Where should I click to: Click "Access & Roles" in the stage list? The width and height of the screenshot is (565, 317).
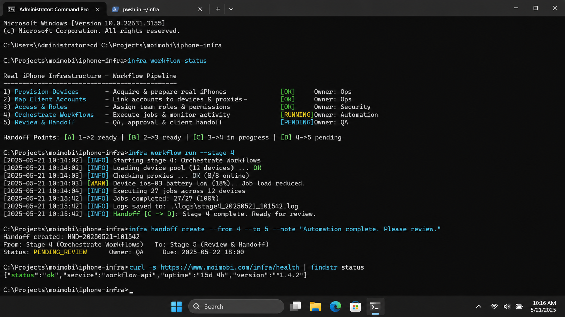(x=41, y=107)
